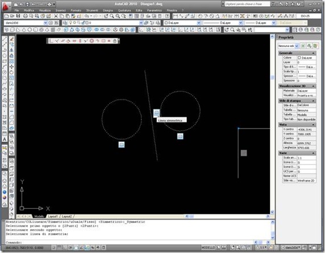The image size is (325, 253).
Task: Select the Radius dimension tool
Action: pos(200,16)
